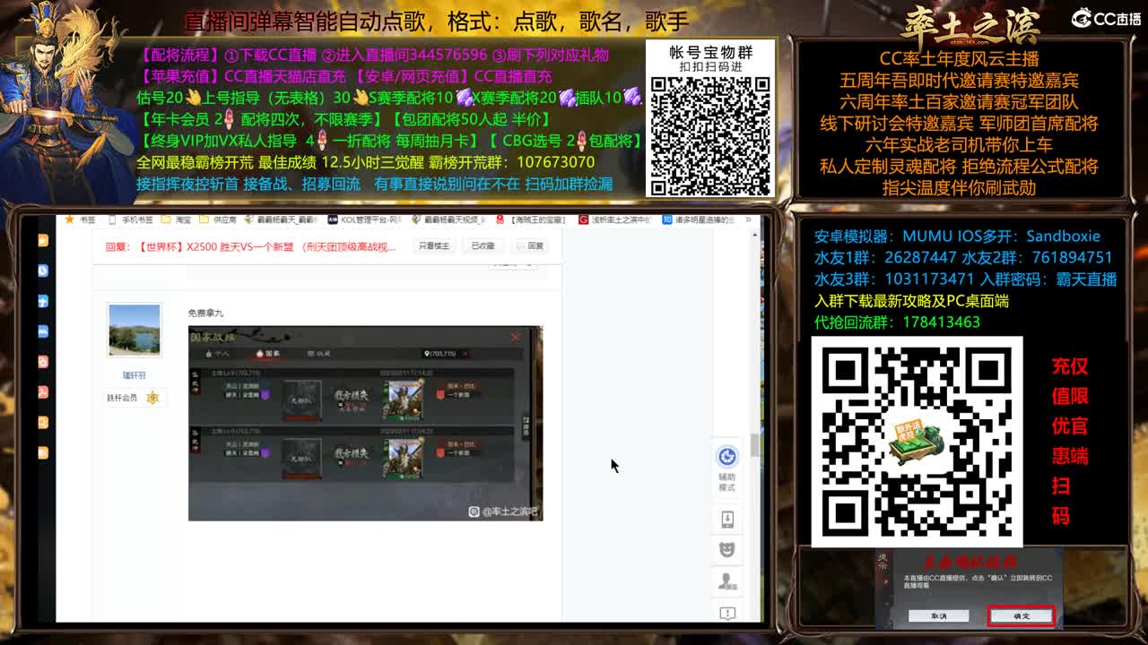Viewport: 1148px width, 645px height.
Task: Click the orange search icon in left sidebar
Action: [x=43, y=423]
